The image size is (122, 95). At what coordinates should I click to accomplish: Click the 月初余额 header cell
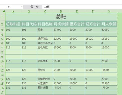61,24
